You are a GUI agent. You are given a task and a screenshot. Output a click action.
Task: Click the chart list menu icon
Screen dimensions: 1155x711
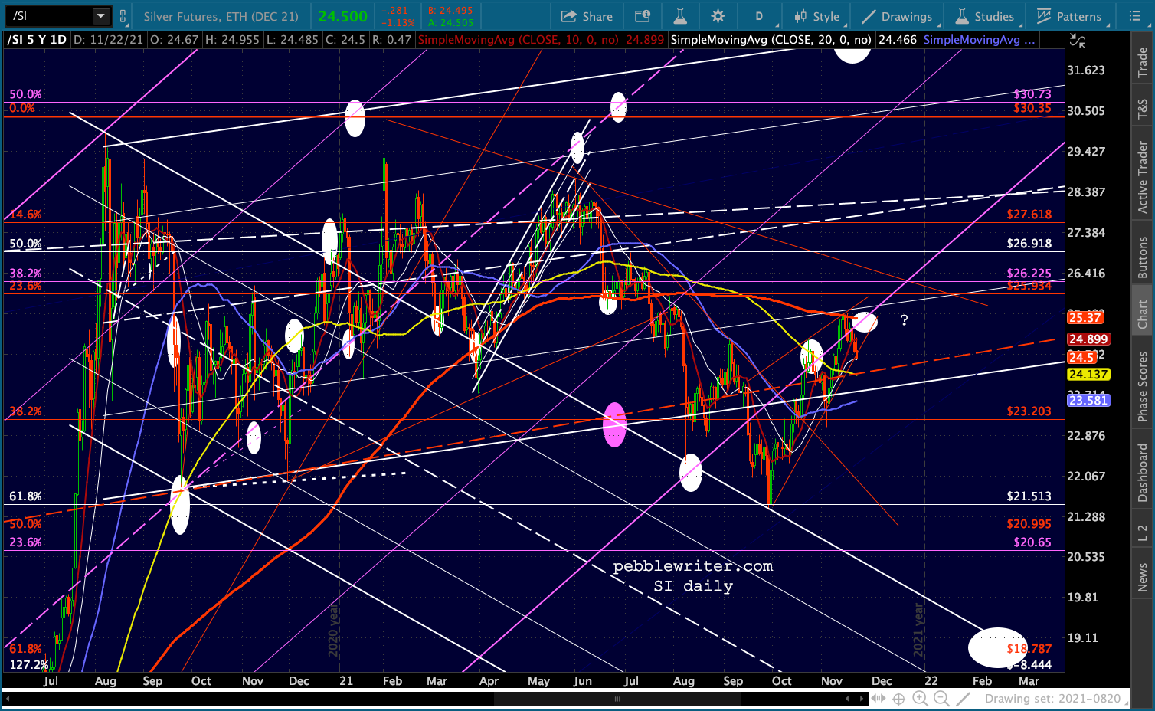coord(1135,16)
